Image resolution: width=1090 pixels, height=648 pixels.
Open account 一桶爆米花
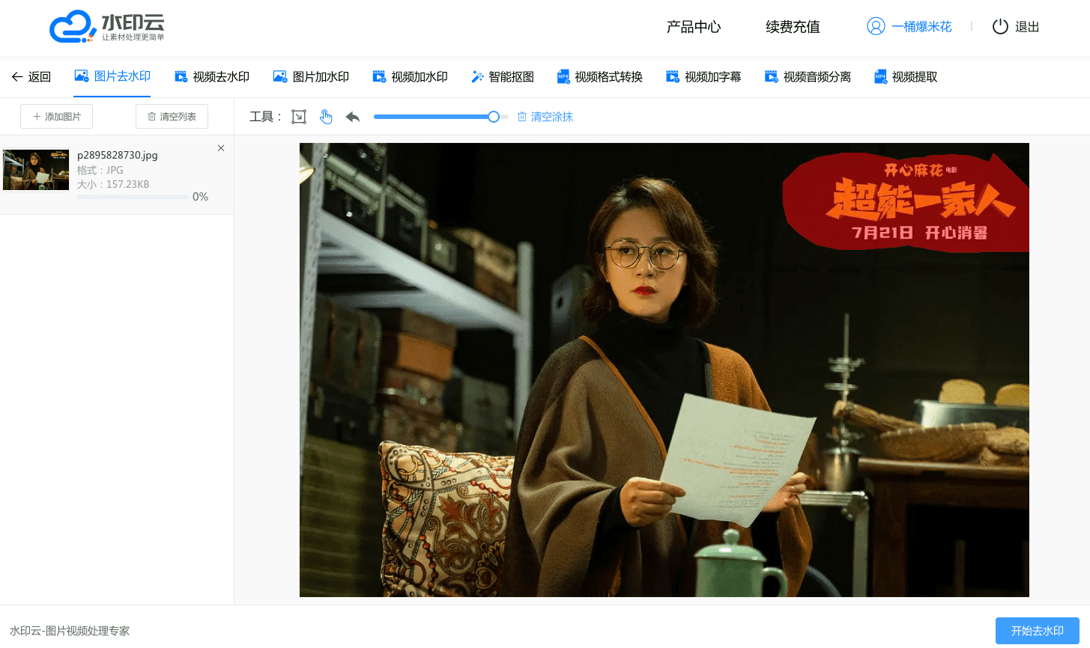[x=921, y=27]
